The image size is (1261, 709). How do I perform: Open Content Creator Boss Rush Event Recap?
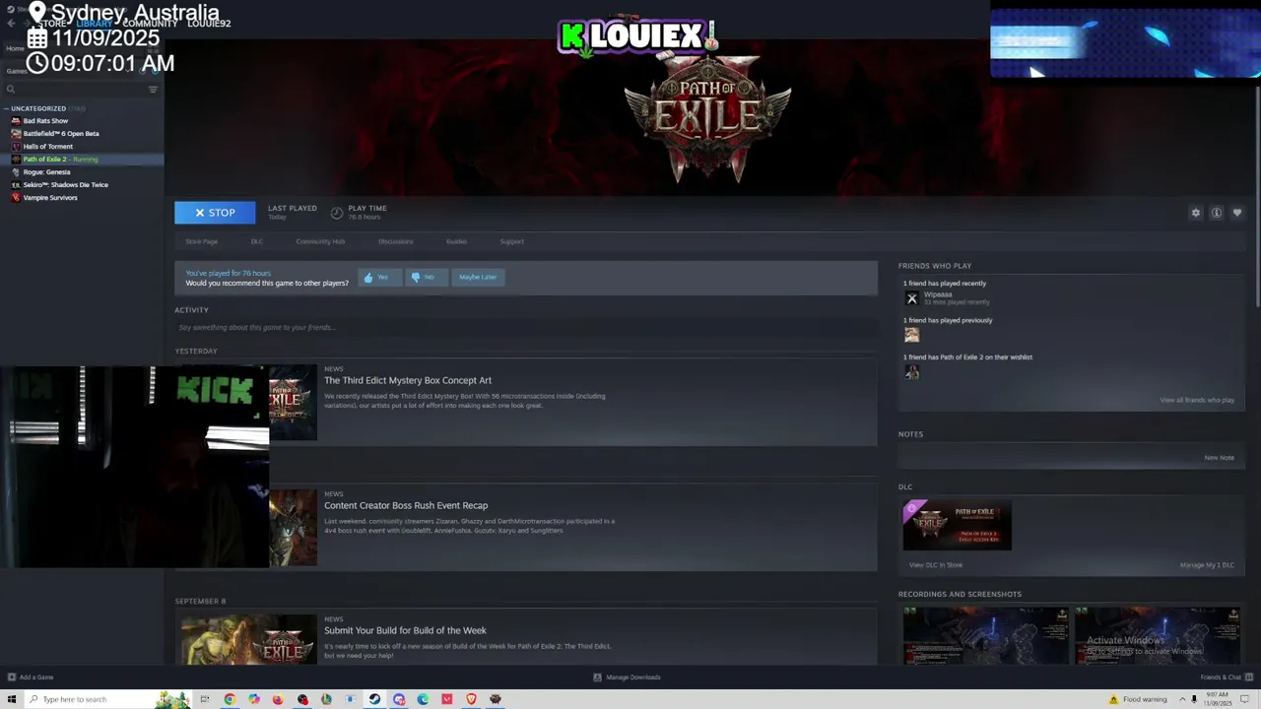tap(406, 505)
